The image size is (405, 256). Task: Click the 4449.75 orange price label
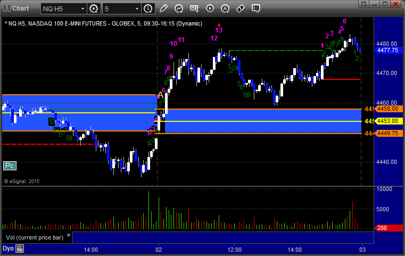(x=389, y=133)
